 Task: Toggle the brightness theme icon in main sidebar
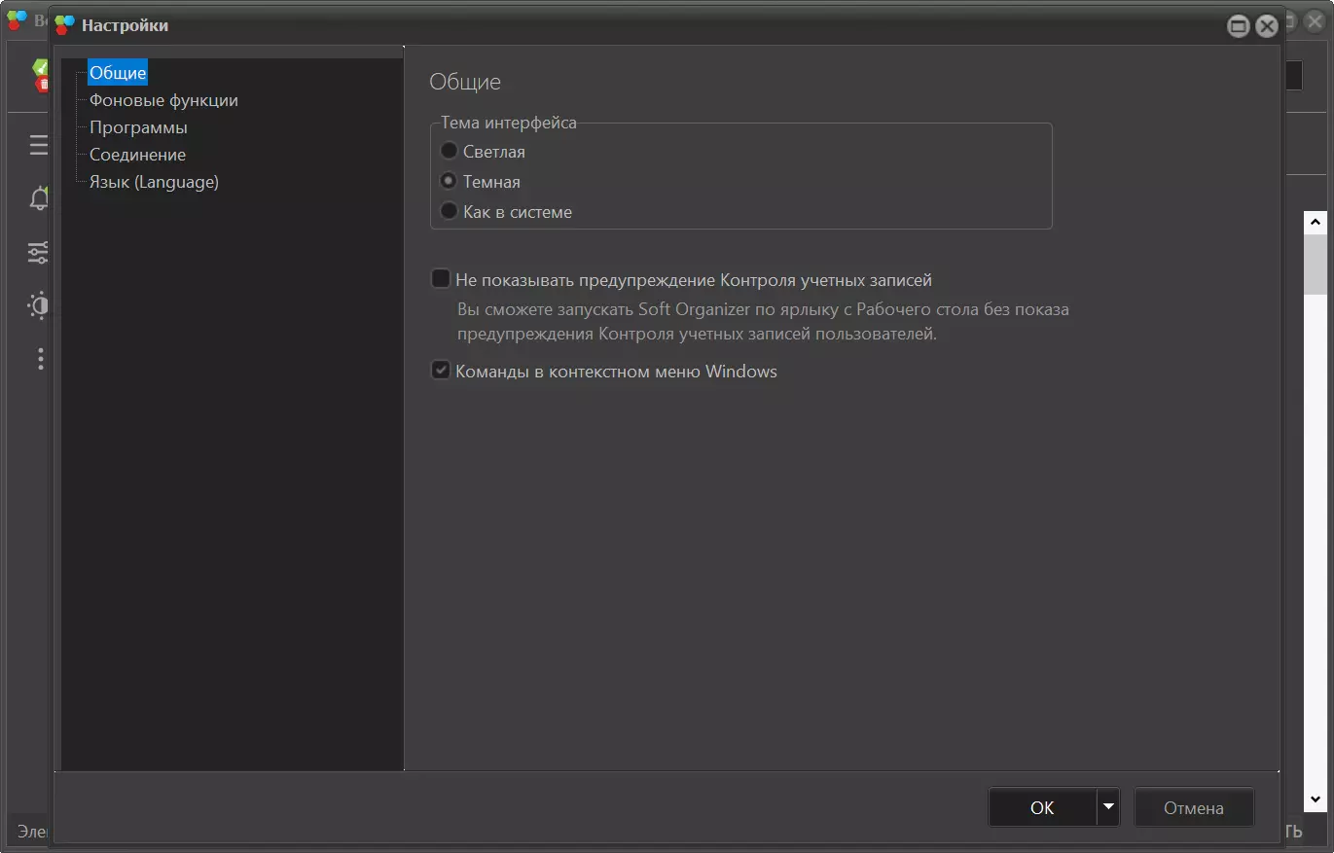[39, 306]
